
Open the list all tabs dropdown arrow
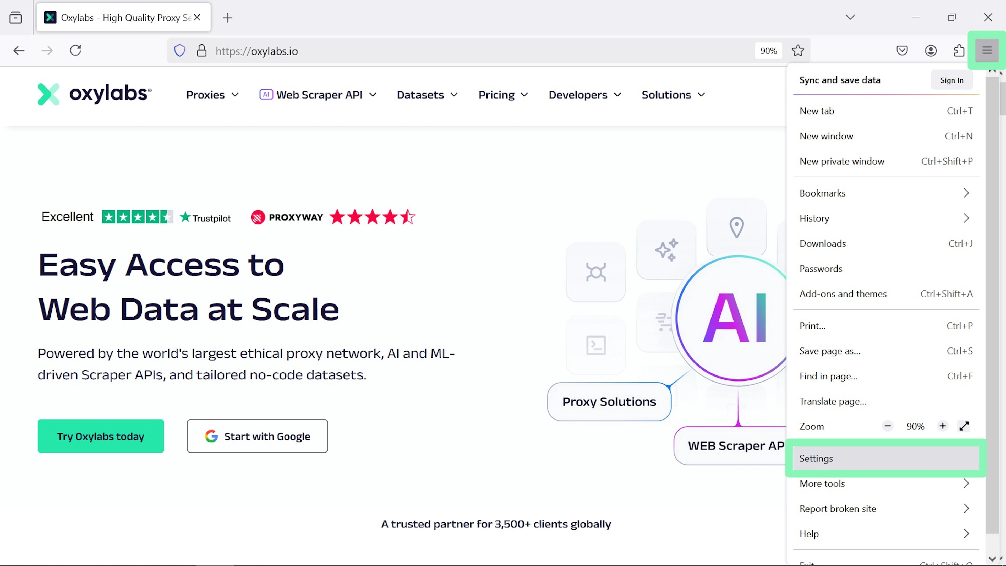pos(850,17)
